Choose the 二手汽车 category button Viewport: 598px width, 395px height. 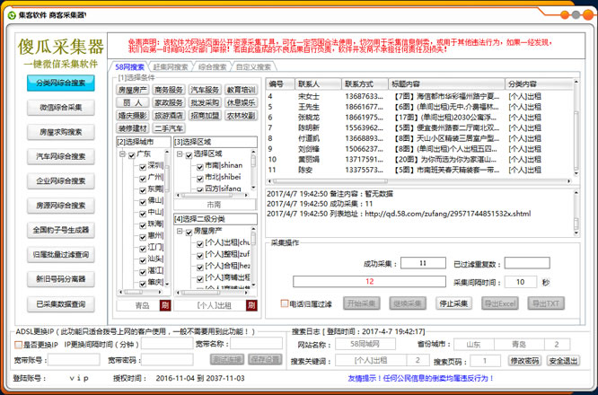(x=168, y=128)
